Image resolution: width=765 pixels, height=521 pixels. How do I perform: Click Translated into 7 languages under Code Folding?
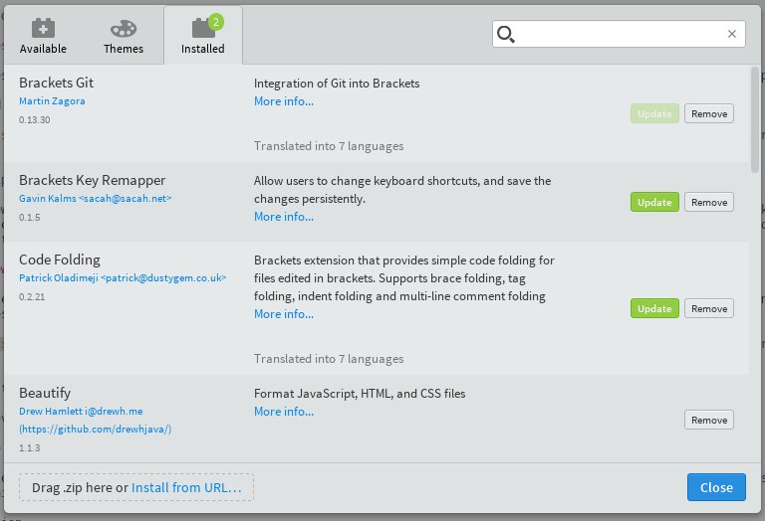(x=329, y=359)
